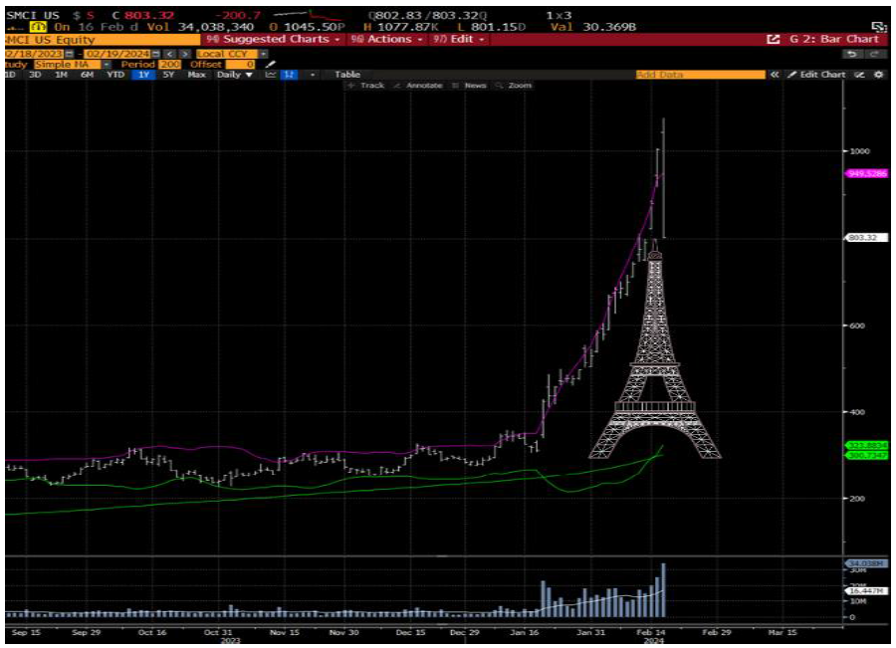
Task: Shift date range back with left arrow
Action: [169, 53]
